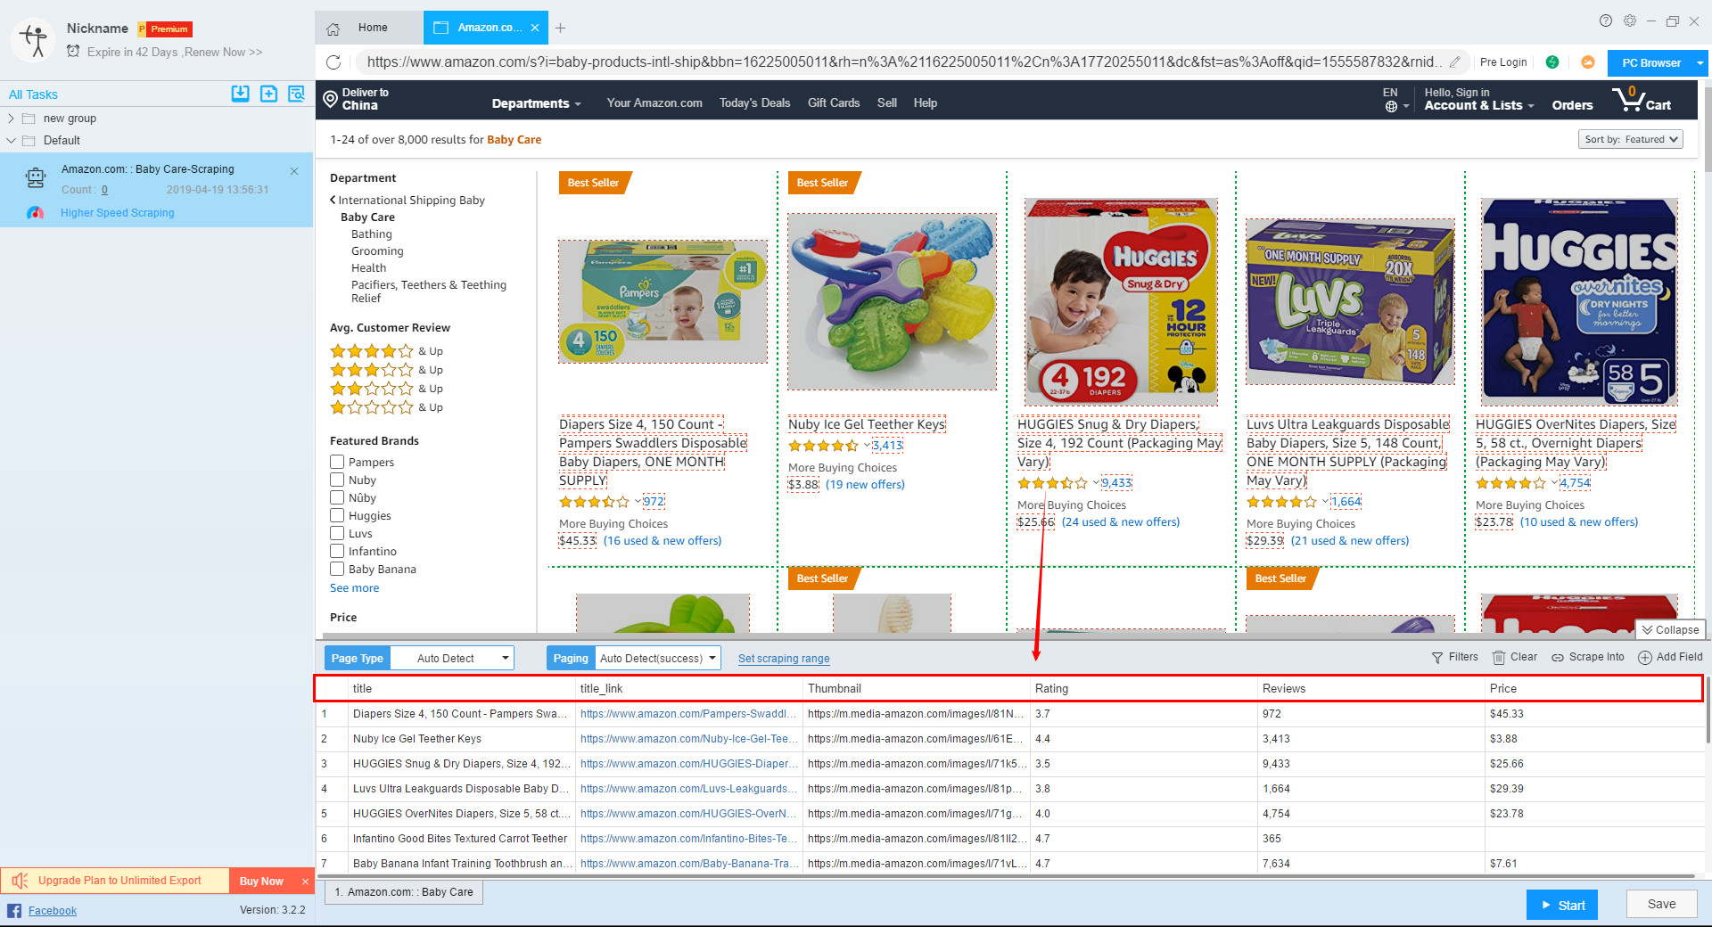Click the green shield icon near Pre Login
Viewport: 1712px width, 927px height.
point(1552,62)
